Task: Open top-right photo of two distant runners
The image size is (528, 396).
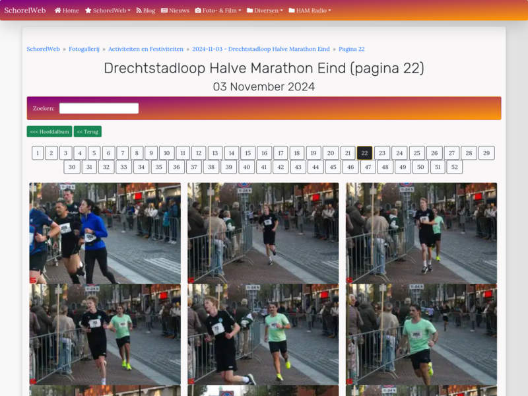Action: coord(421,233)
